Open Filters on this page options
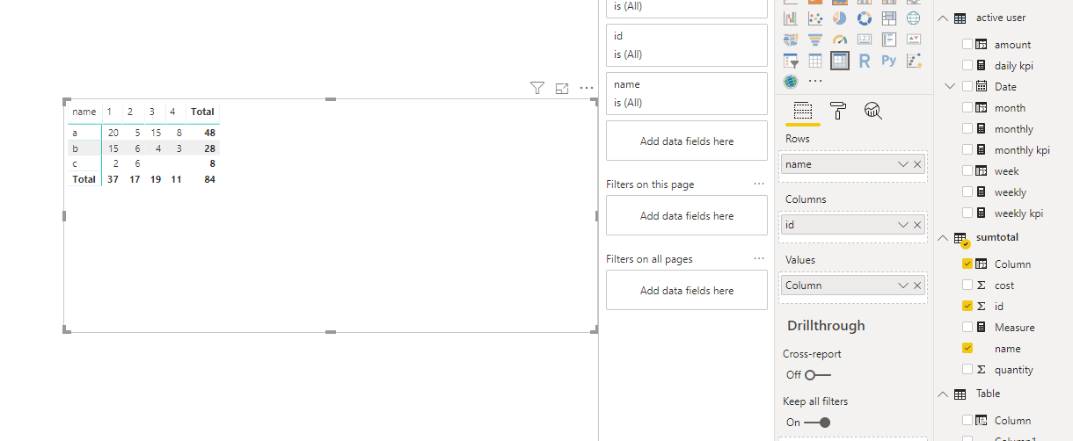Screen dimensions: 1073x441 tap(759, 184)
